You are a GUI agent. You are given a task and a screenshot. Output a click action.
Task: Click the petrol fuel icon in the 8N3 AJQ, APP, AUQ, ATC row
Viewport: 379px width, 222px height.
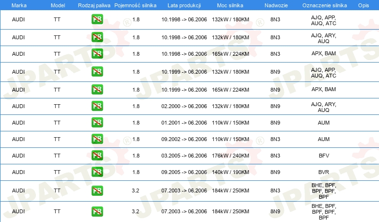coord(97,19)
